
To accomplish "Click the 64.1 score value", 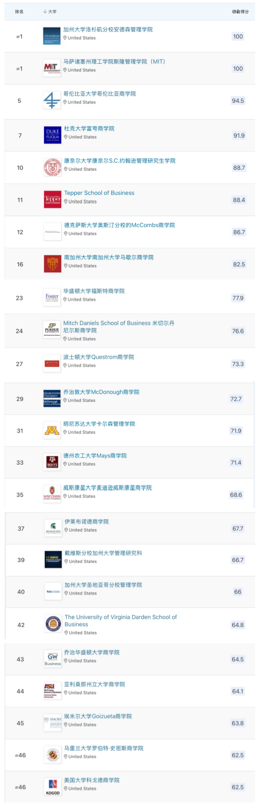I will [238, 691].
